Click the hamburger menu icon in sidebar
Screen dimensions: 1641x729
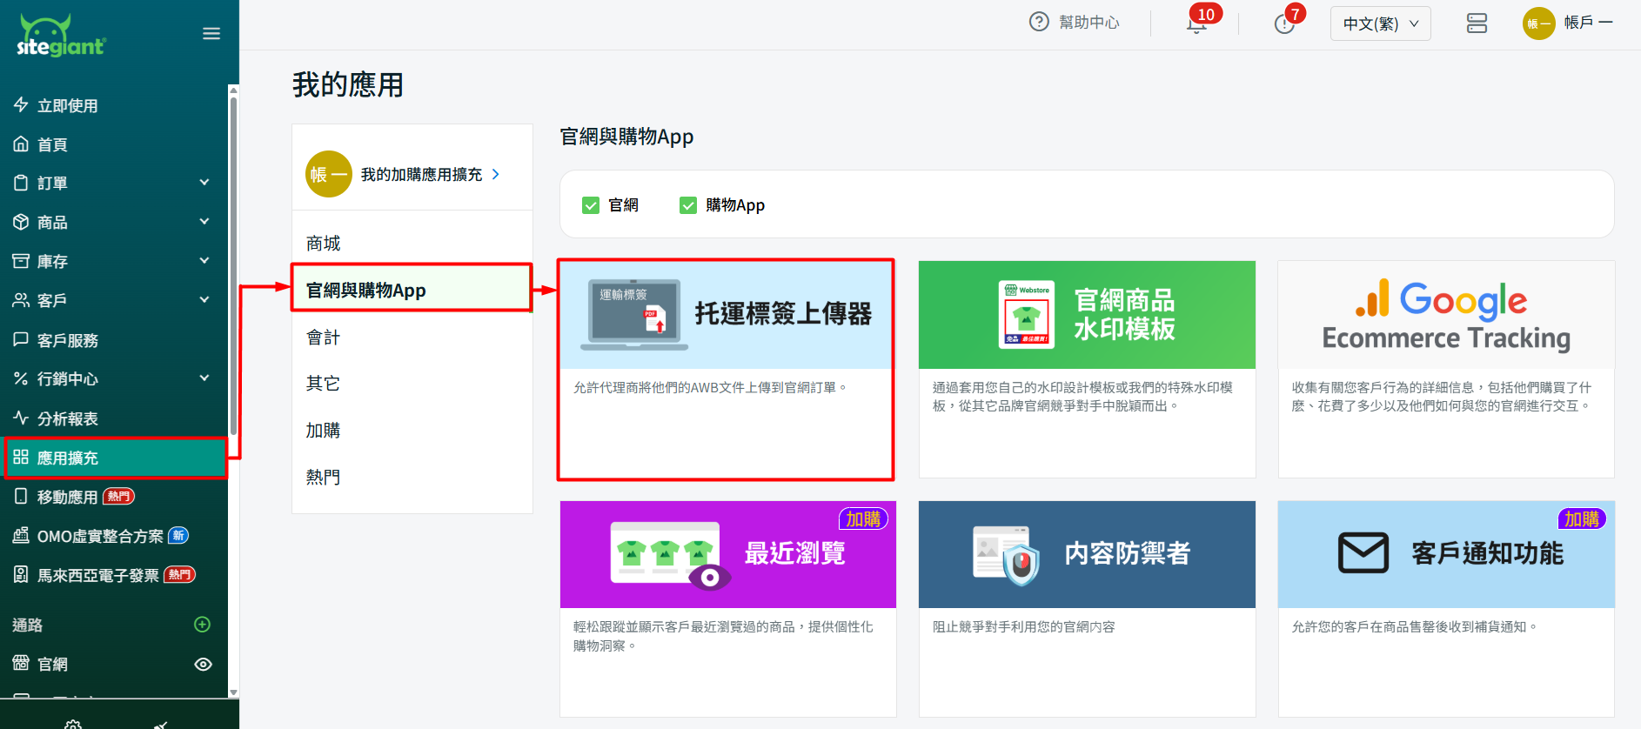pyautogui.click(x=211, y=34)
